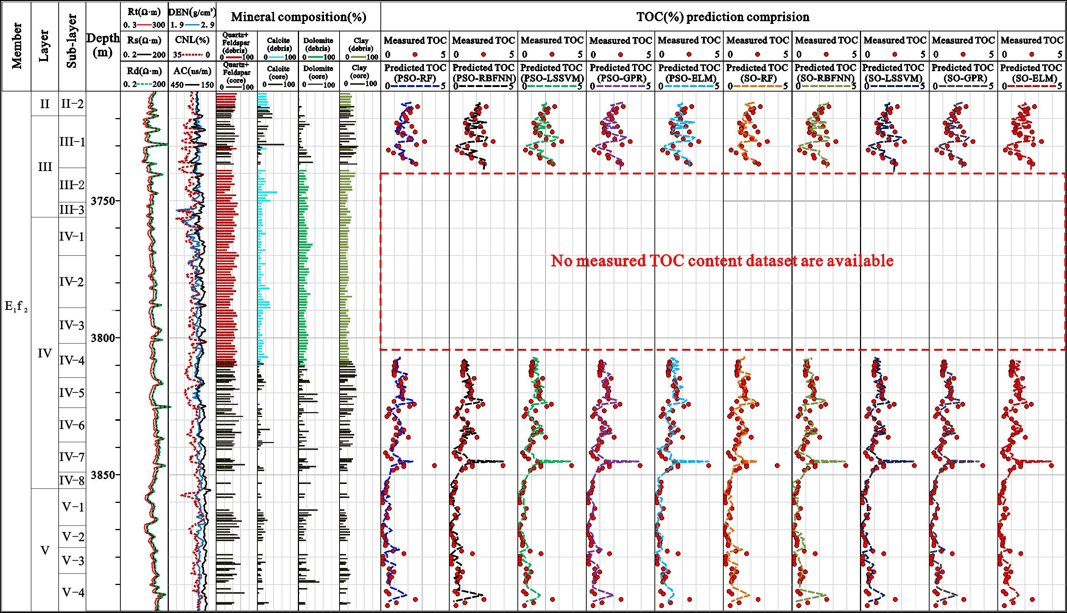Viewport: 1067px width, 613px height.
Task: Select the Mineral composition(%) header
Action: 299,17
